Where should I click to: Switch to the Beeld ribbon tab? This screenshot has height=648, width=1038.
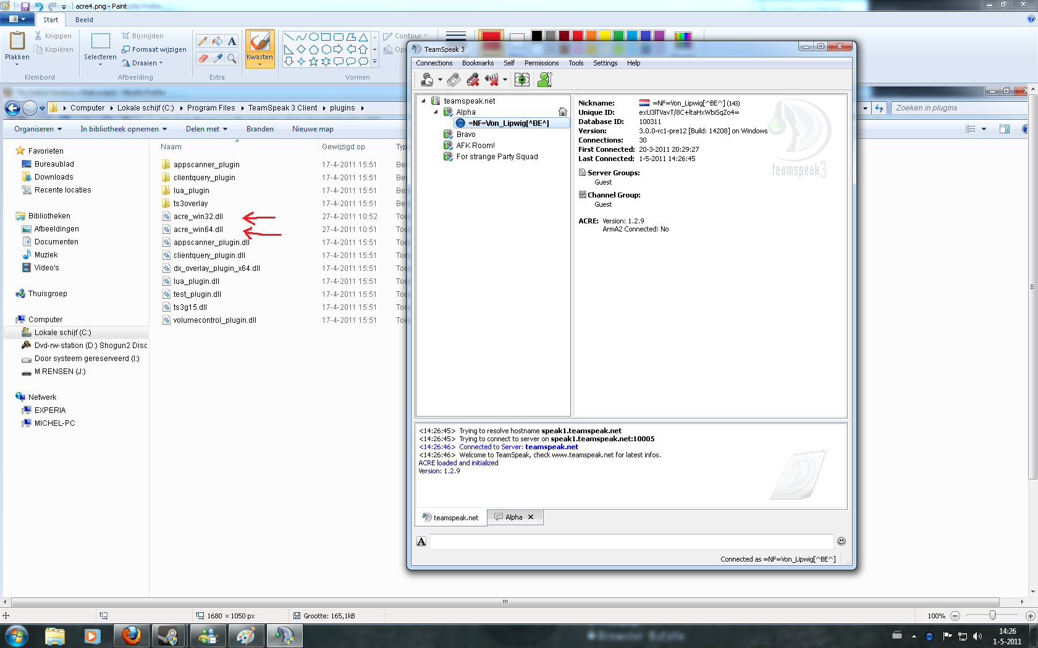pos(84,20)
